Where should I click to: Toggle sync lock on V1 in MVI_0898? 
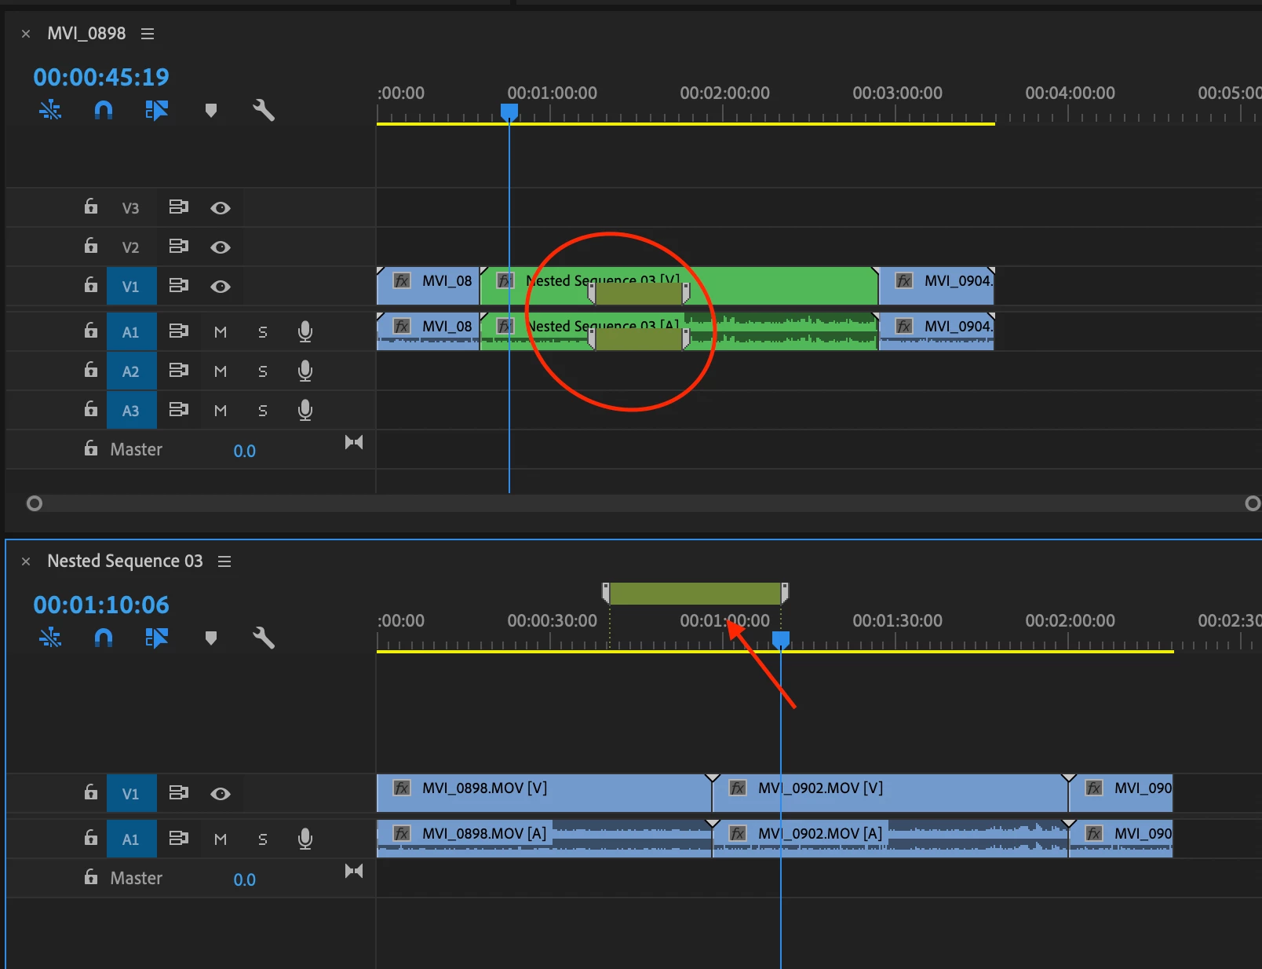tap(179, 286)
